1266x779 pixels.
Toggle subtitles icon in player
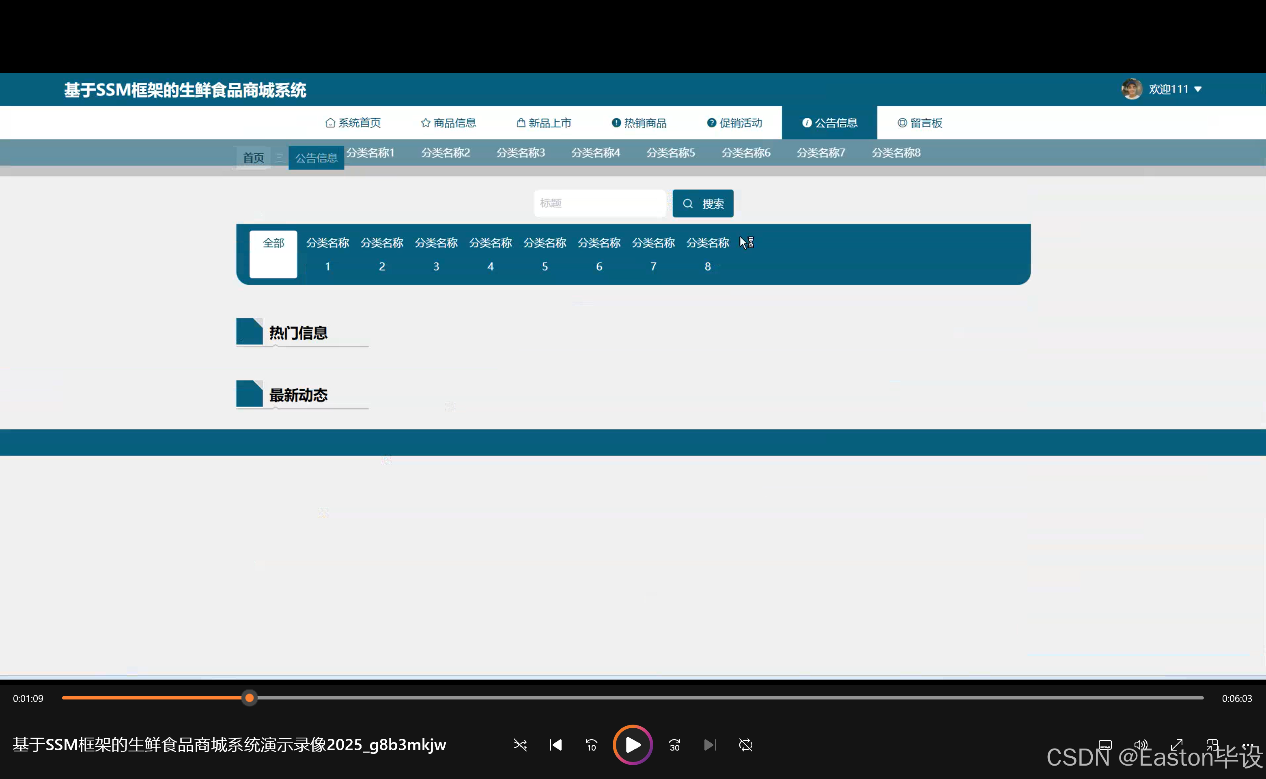tap(1105, 745)
